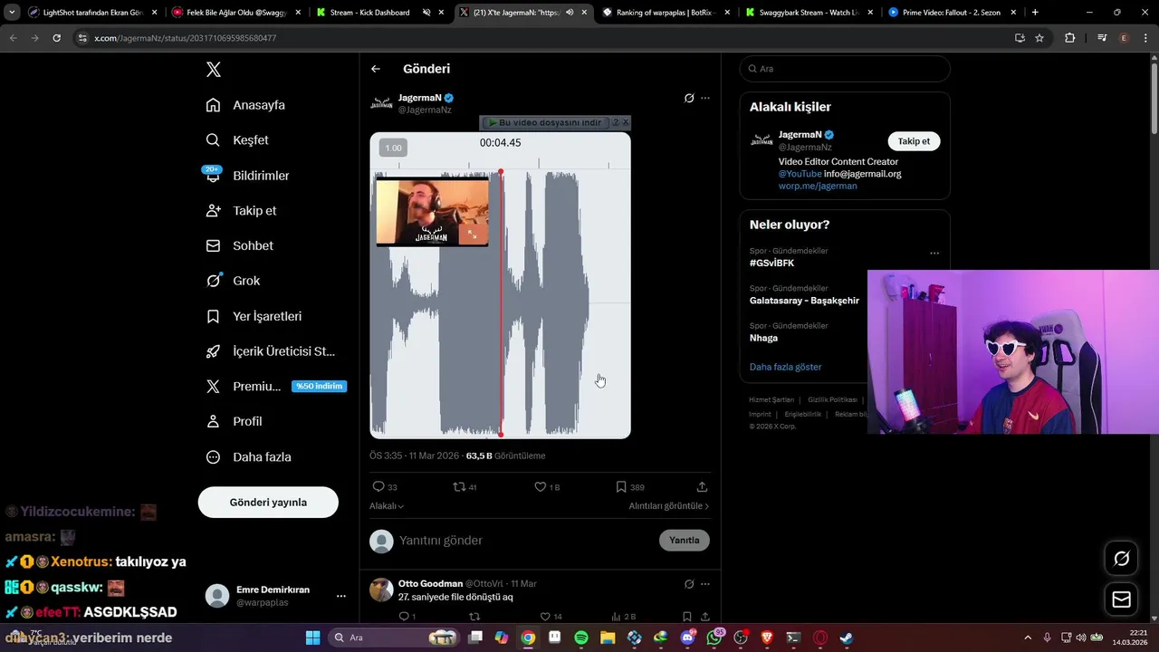Click the X logo in the sidebar

tap(213, 70)
